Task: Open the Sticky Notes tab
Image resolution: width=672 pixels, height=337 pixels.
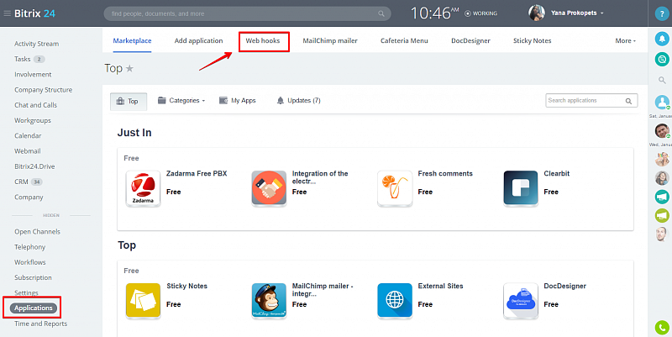Action: pos(533,40)
